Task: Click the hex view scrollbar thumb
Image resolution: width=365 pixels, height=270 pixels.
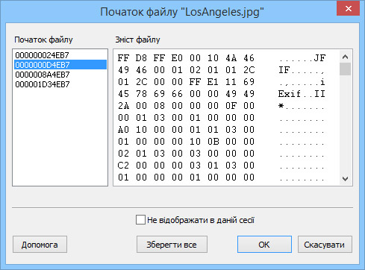Action: point(345,69)
